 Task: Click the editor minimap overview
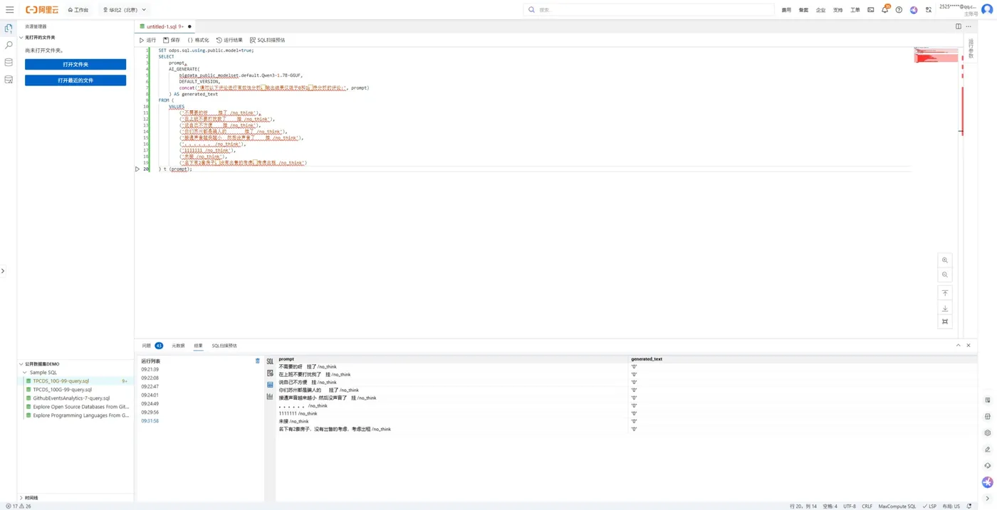(x=936, y=55)
